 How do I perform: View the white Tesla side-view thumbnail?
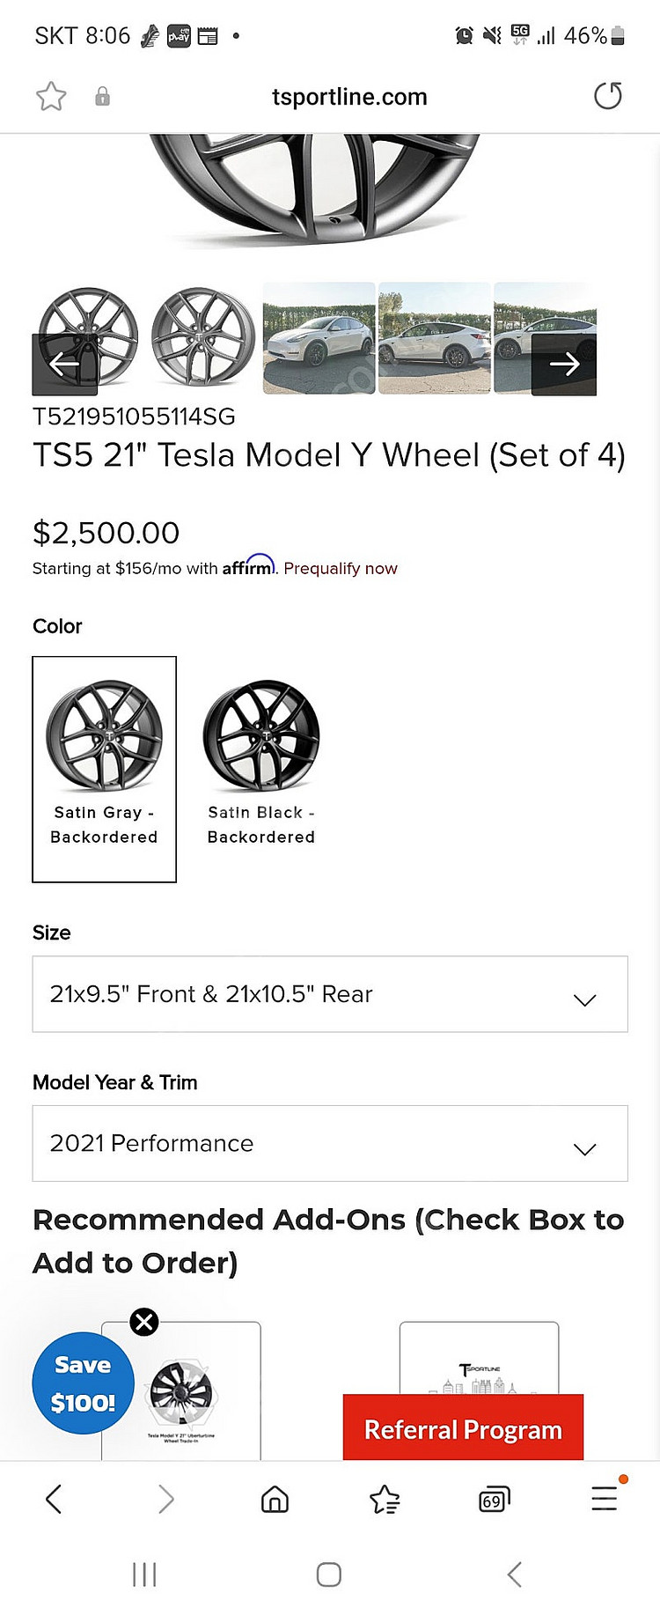[435, 338]
